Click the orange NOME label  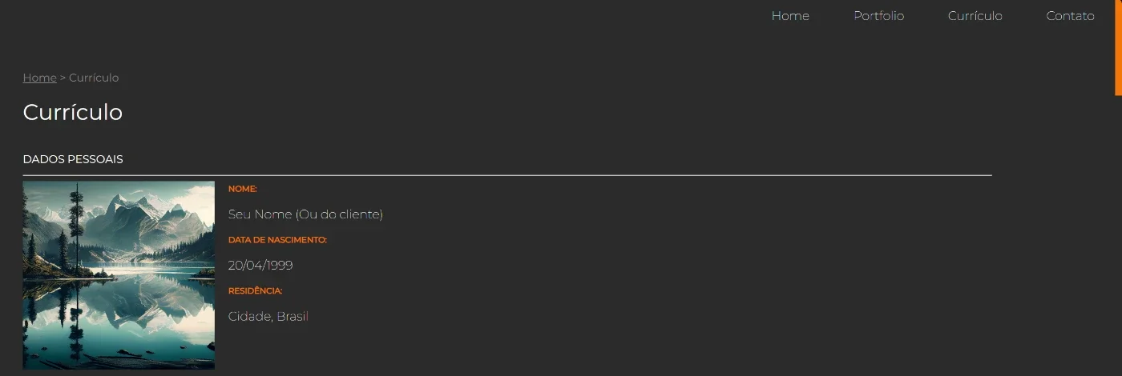click(x=242, y=189)
